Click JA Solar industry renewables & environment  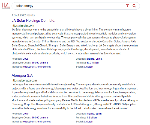[37, 67]
